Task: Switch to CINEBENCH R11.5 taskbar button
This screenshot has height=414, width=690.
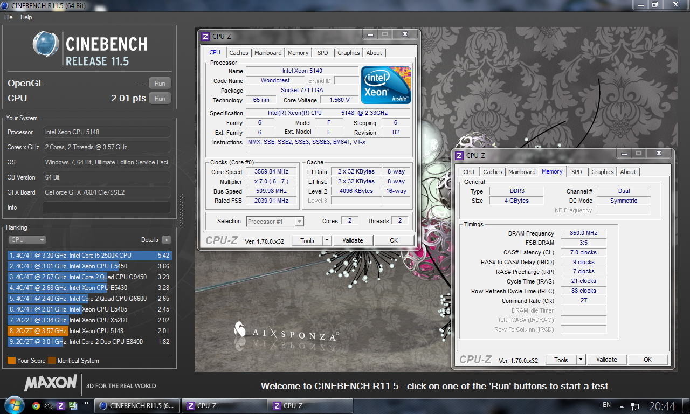Action: click(137, 406)
